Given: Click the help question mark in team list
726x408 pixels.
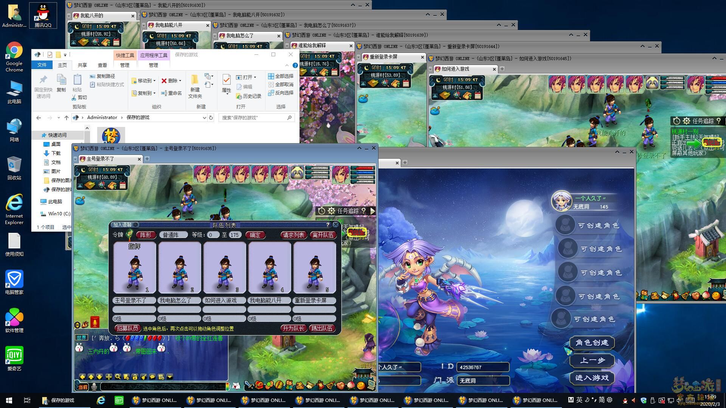Looking at the screenshot, I should 327,225.
